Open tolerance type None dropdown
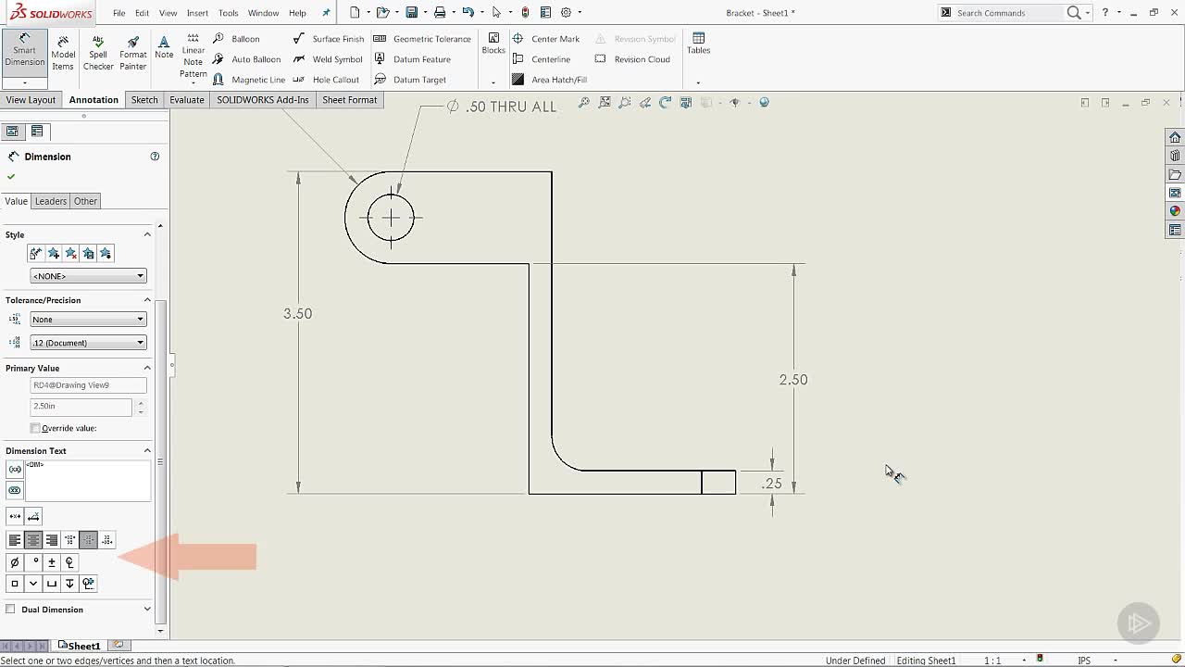 [x=88, y=320]
